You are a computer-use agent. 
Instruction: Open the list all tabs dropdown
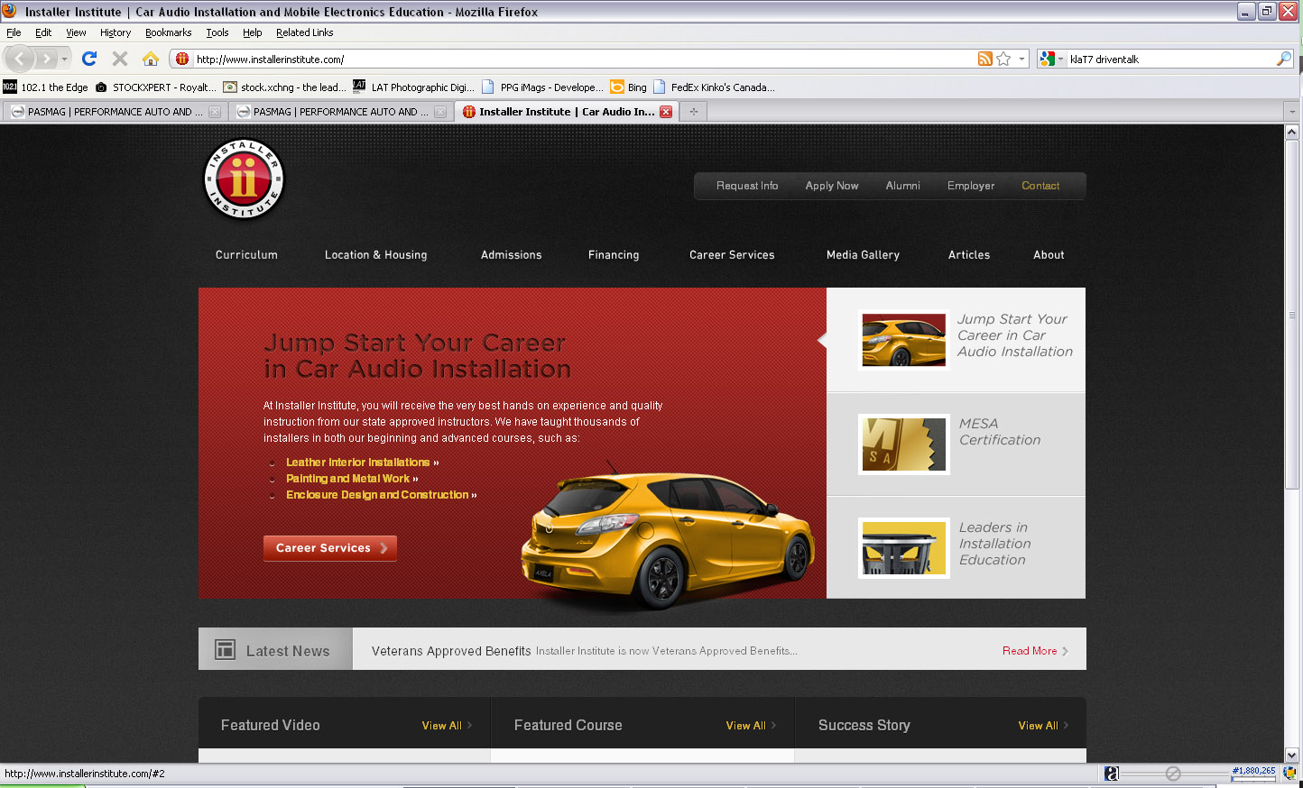click(x=1291, y=112)
